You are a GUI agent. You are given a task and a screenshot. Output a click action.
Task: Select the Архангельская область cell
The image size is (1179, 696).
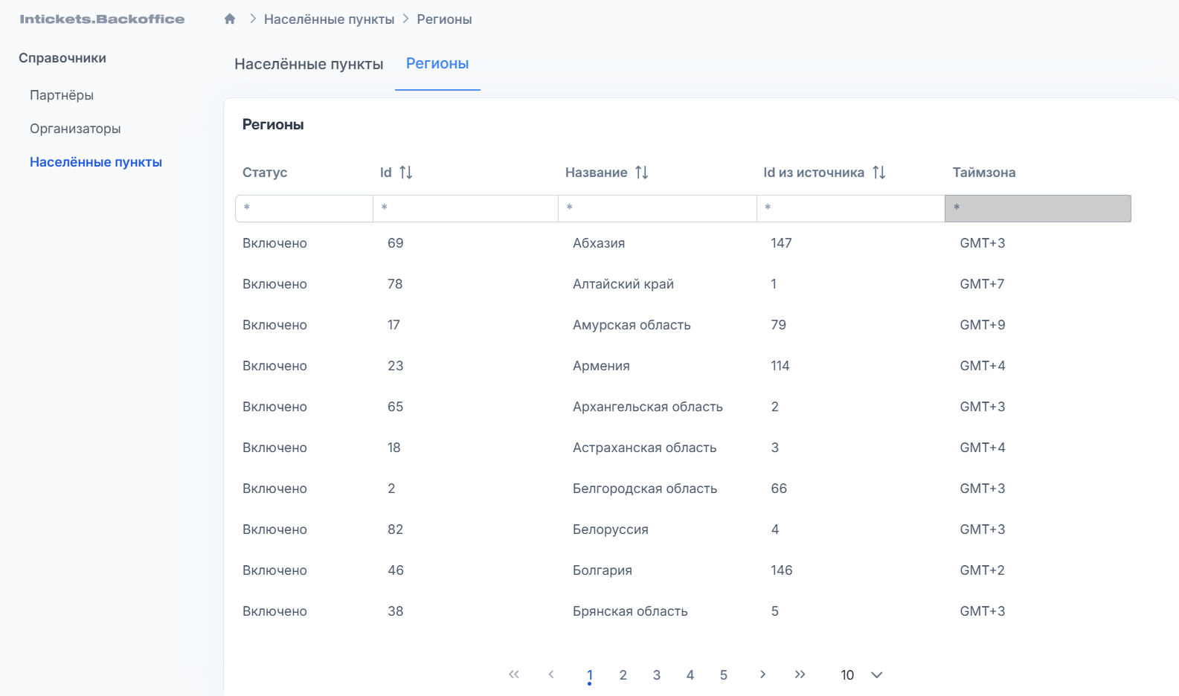[x=648, y=407]
